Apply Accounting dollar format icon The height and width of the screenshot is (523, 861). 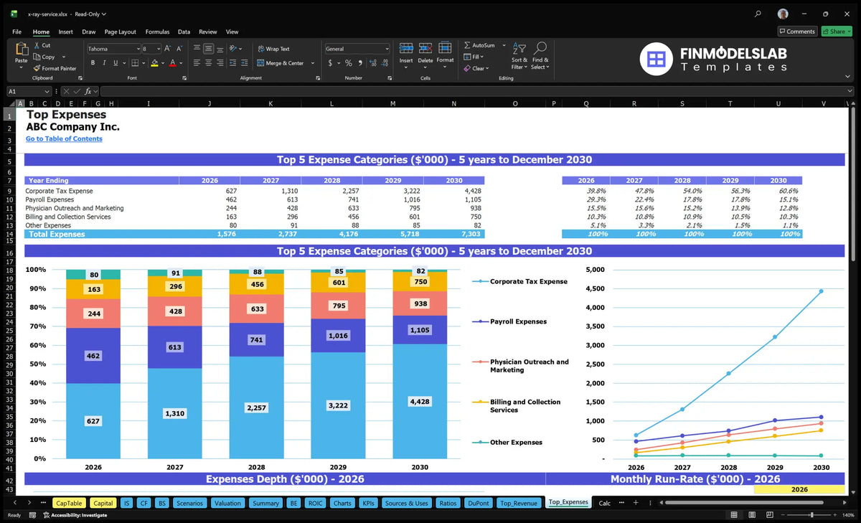click(330, 63)
